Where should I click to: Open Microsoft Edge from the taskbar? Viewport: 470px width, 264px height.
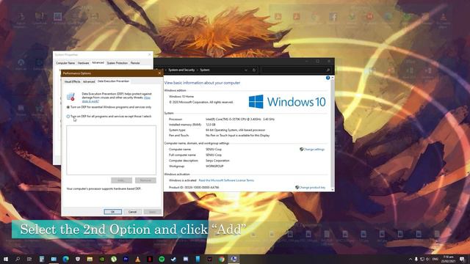click(x=65, y=259)
